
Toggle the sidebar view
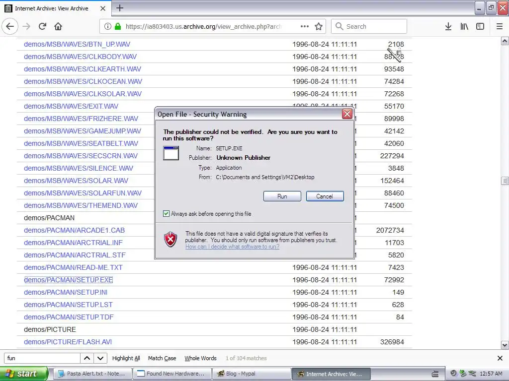480,27
